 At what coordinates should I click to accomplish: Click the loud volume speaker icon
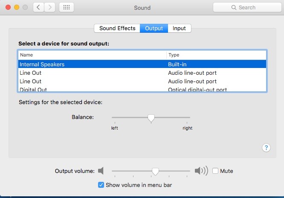(x=201, y=171)
